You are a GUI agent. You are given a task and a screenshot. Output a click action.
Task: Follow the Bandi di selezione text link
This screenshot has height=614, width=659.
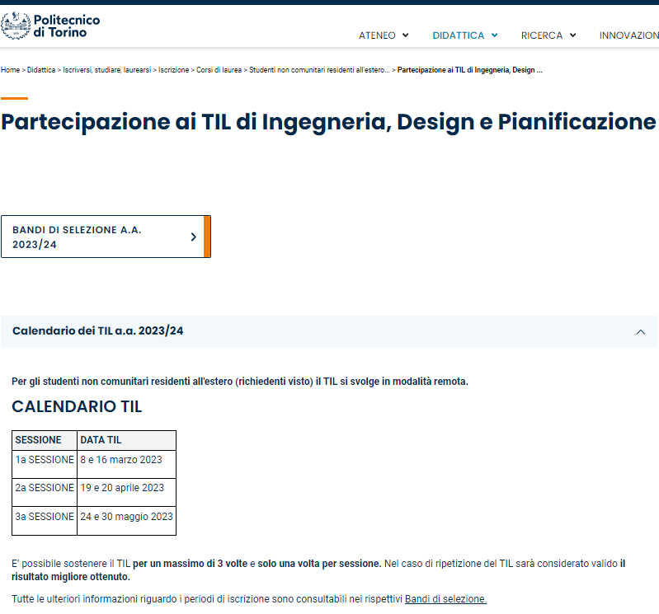click(x=445, y=599)
